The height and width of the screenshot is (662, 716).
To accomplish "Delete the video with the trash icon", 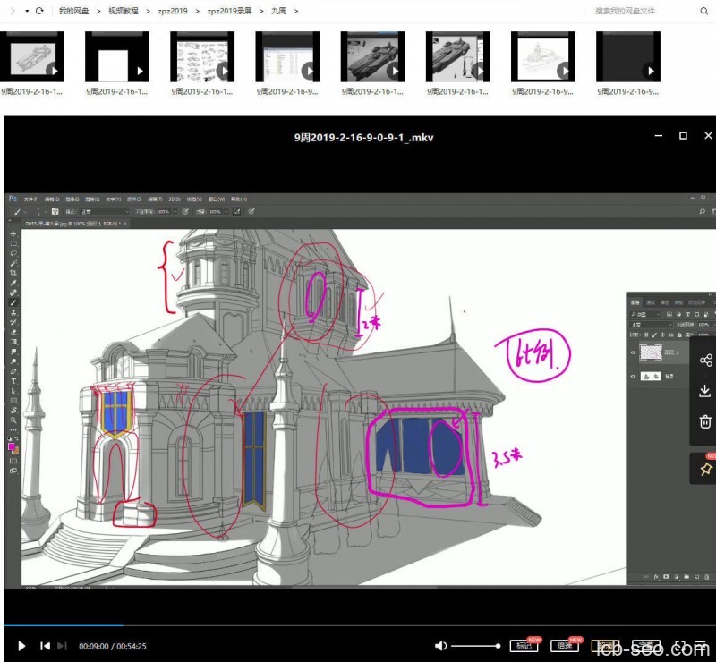I will (x=705, y=421).
